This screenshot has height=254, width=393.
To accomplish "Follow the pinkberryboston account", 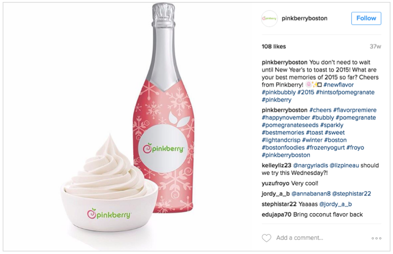I will pos(366,18).
